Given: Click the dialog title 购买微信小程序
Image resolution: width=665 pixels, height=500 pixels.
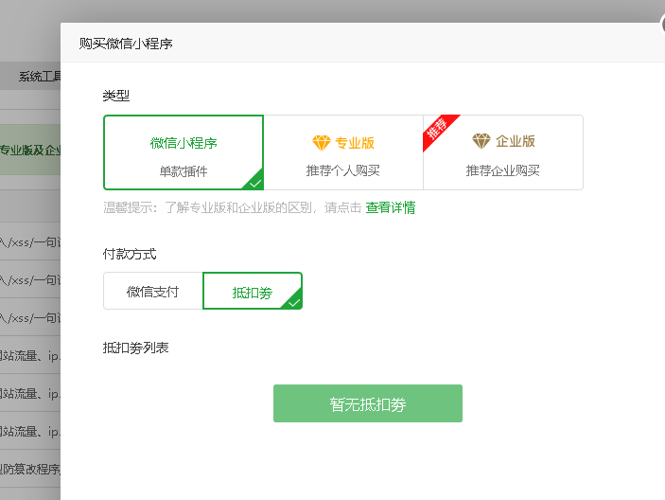Looking at the screenshot, I should [126, 44].
